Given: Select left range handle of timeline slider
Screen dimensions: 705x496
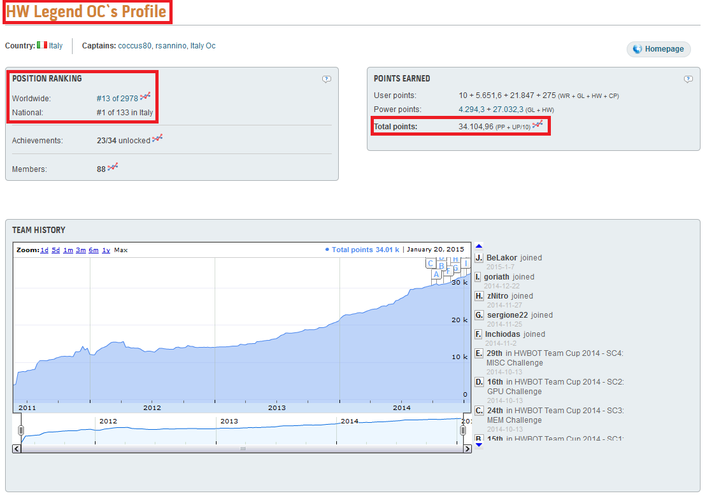Looking at the screenshot, I should pos(20,430).
